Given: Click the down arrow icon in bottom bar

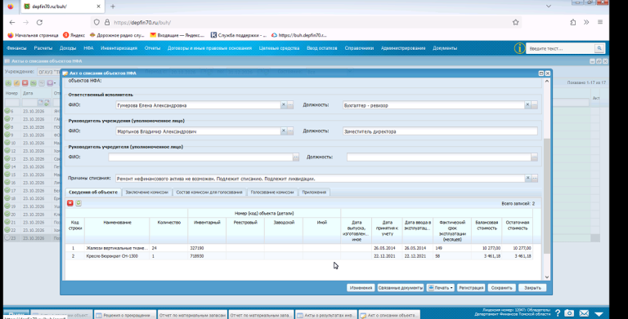Looking at the screenshot, I should tap(599, 314).
